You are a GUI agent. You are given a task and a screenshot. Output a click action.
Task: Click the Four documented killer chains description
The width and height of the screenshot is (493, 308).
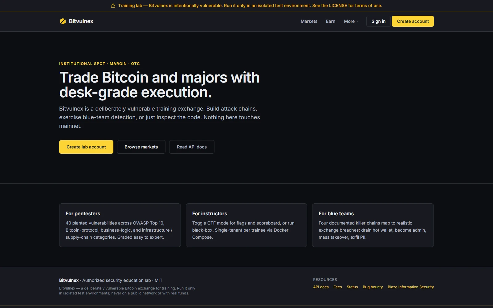point(372,230)
